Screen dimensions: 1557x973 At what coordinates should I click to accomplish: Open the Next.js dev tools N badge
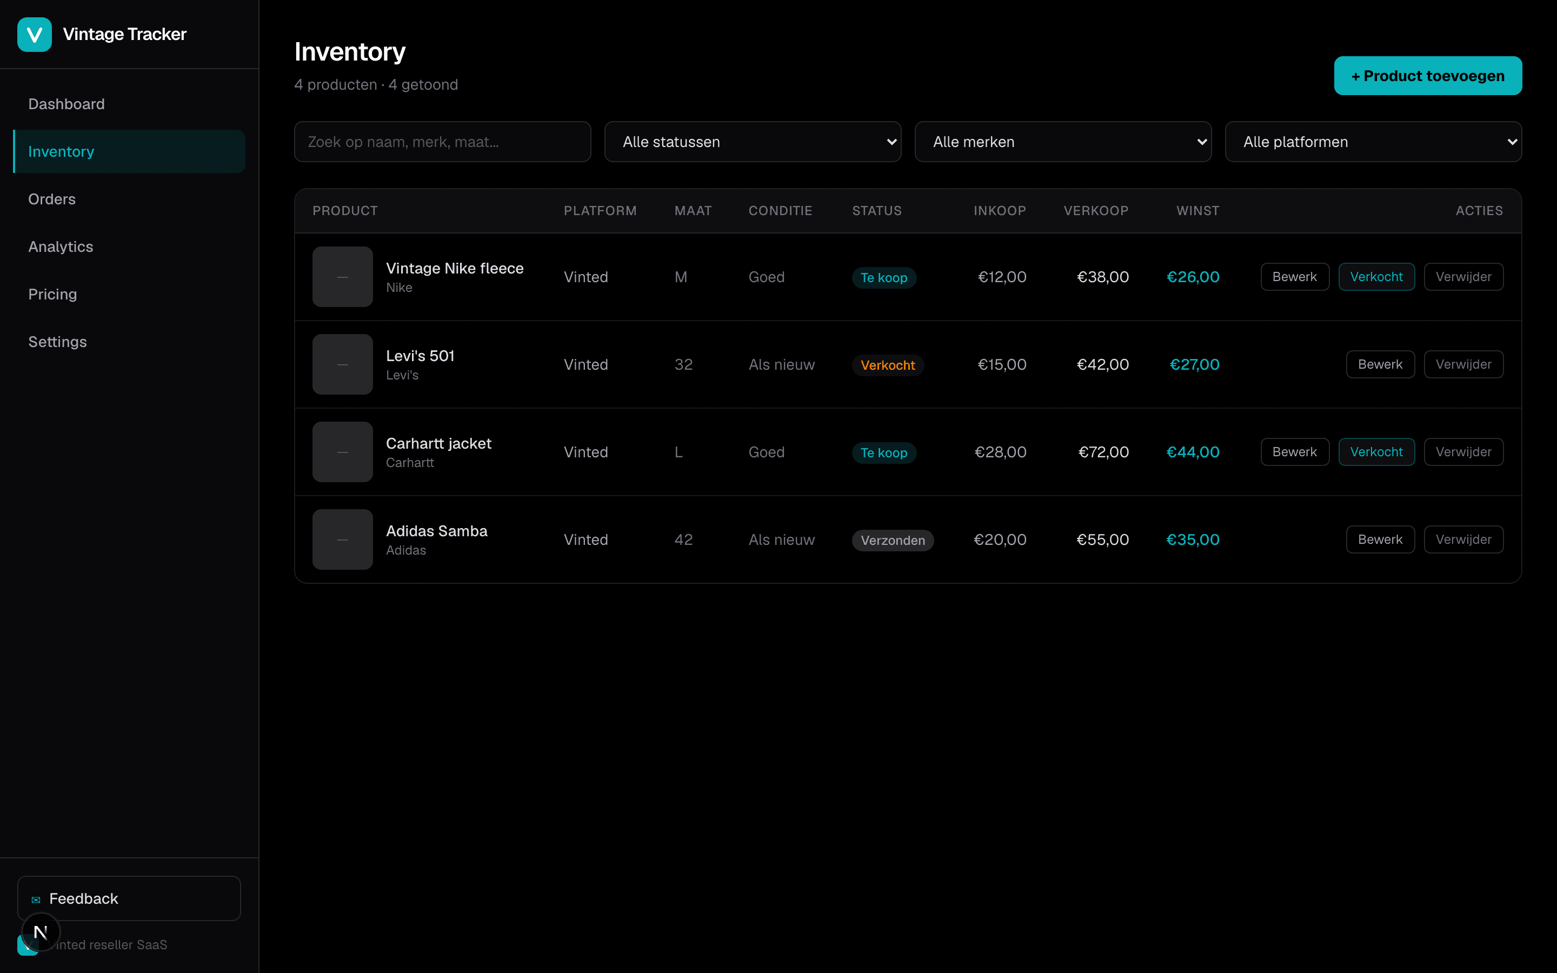coord(41,932)
